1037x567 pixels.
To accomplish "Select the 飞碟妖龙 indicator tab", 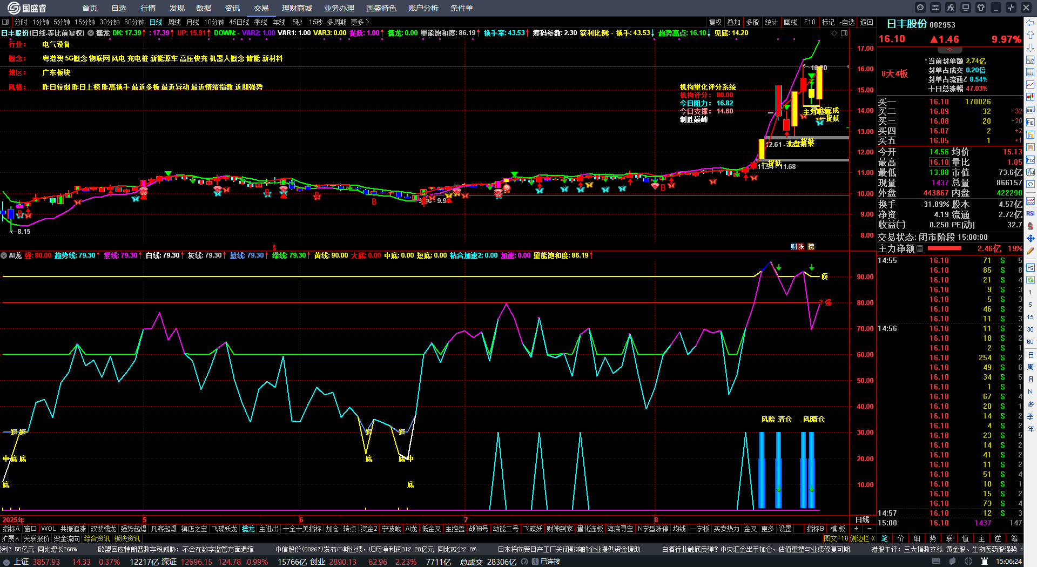I will pyautogui.click(x=224, y=529).
